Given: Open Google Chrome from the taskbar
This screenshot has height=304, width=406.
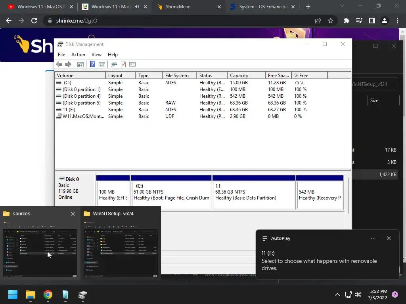Looking at the screenshot, I should click(48, 294).
